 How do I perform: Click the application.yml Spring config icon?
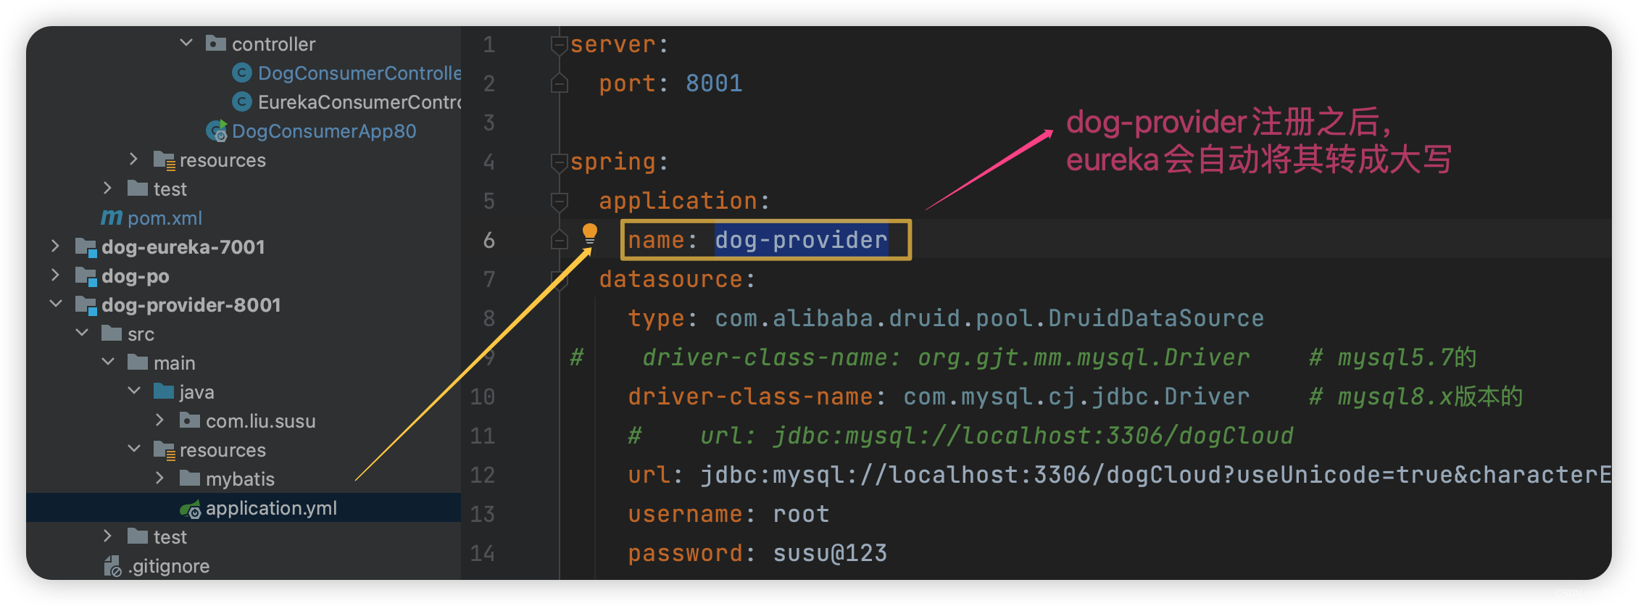190,510
